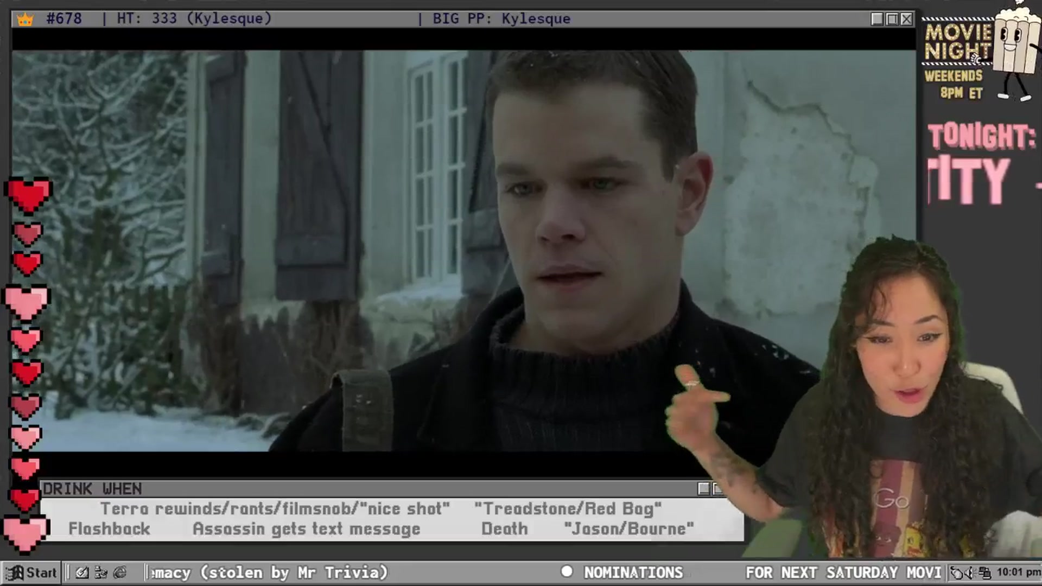Click the network computers tray icon

coord(984,572)
